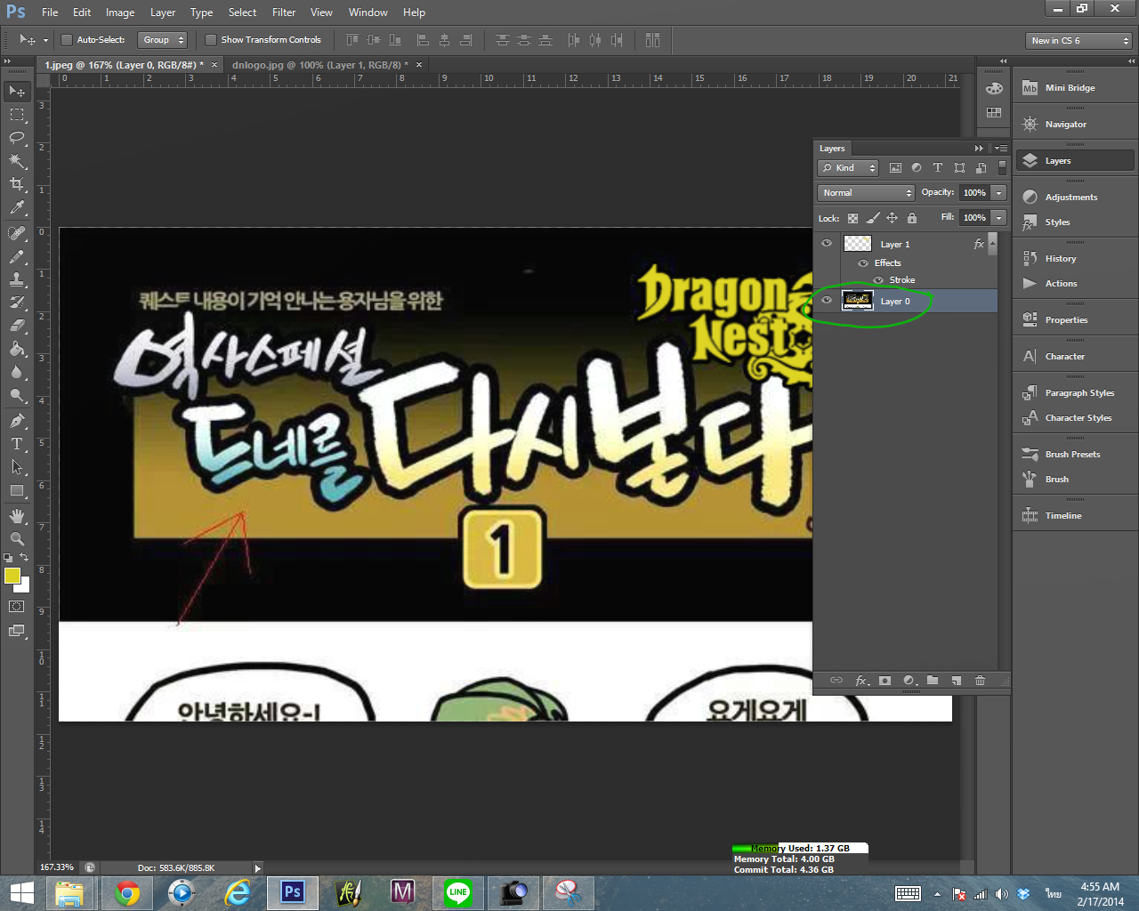Change the screen mode from toolbox
The width and height of the screenshot is (1139, 911).
click(x=17, y=632)
